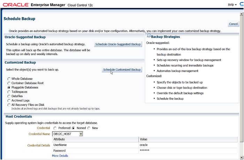The width and height of the screenshot is (244, 160).
Task: Select the Whole Database radio option
Action: (x=9, y=79)
